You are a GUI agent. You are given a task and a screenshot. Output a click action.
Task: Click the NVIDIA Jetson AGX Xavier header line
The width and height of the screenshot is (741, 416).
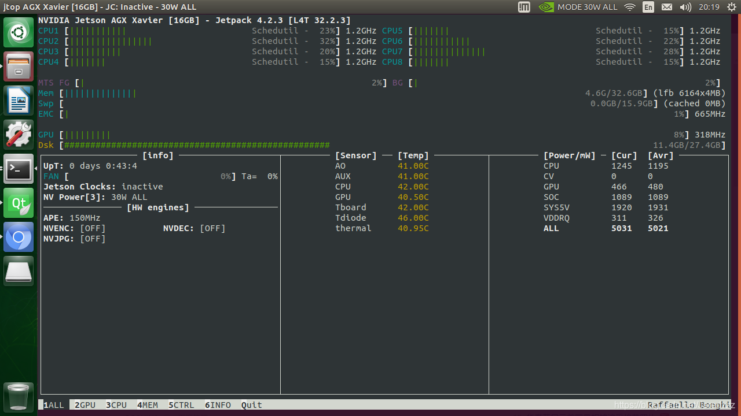(195, 20)
